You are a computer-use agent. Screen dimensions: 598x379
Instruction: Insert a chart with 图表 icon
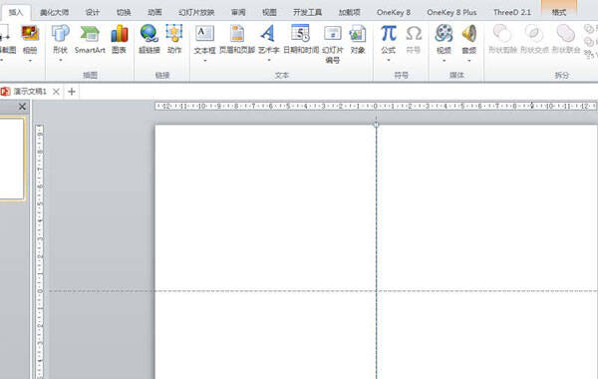[x=119, y=40]
